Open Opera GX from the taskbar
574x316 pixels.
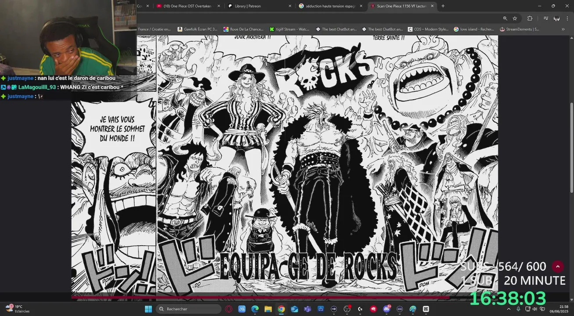pyautogui.click(x=228, y=309)
